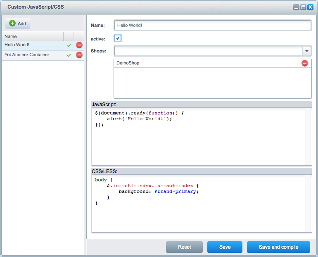Viewport: 318px width, 257px height.
Task: Click green checkmark of Yet Another Container row
Action: click(69, 55)
